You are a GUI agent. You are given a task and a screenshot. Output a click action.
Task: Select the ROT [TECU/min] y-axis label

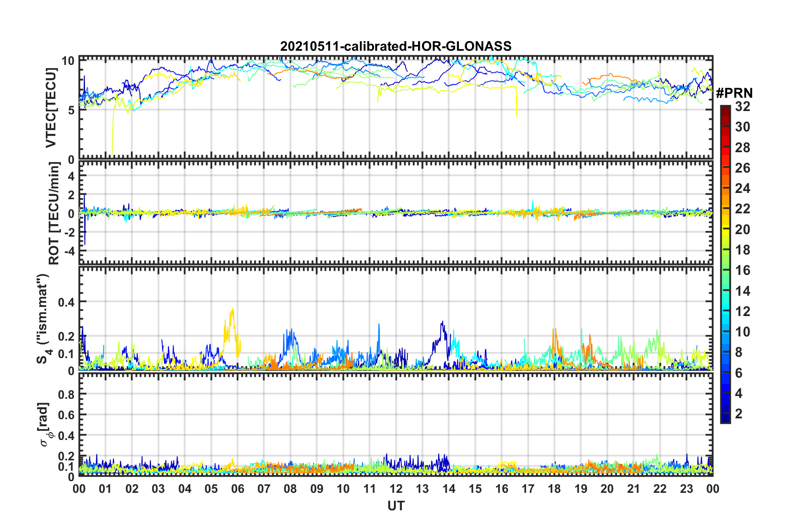click(54, 213)
